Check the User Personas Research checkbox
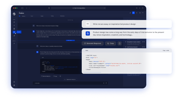Image resolution: width=177 pixels, height=100 pixels. [126, 47]
